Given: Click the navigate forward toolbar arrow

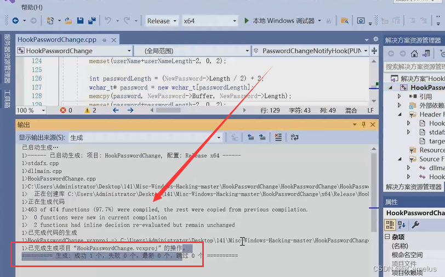Looking at the screenshot, I should tap(33, 21).
